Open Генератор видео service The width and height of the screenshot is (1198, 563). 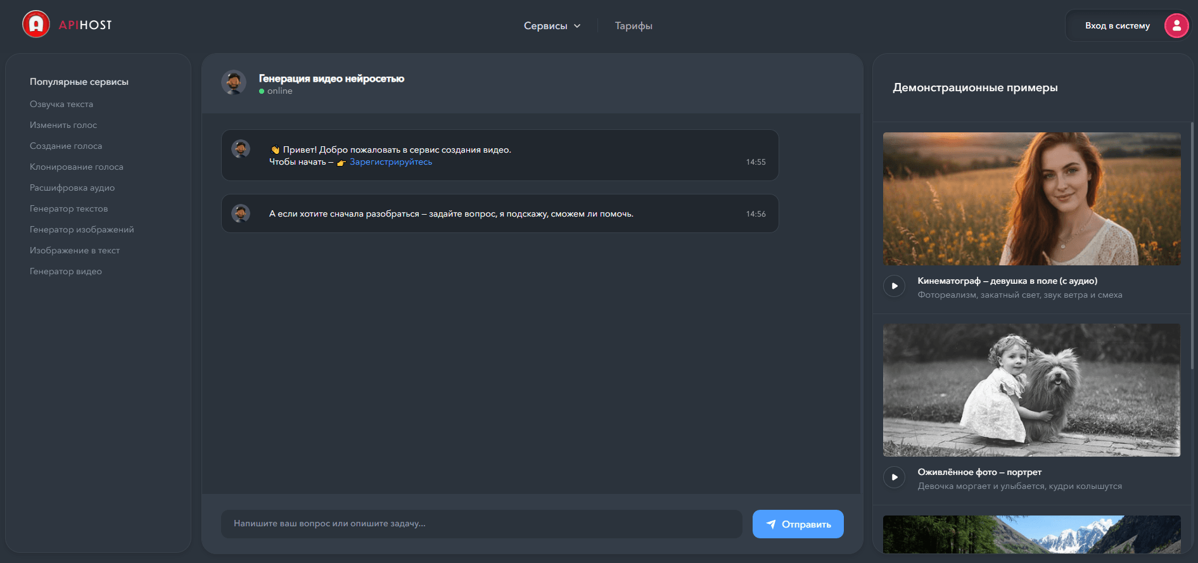pyautogui.click(x=66, y=271)
